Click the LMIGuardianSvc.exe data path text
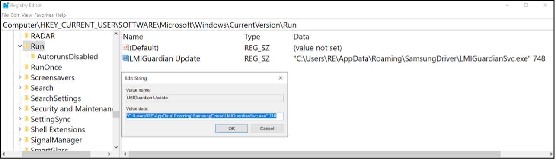556x160 pixels. point(419,58)
